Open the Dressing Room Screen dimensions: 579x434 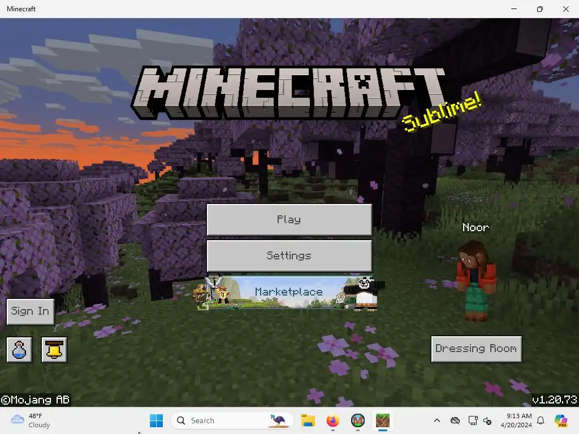point(476,349)
